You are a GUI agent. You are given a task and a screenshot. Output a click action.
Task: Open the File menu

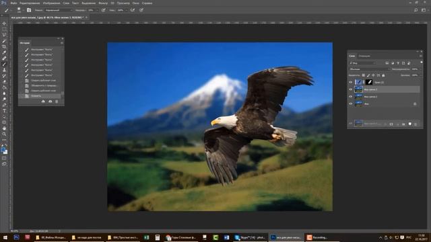click(13, 3)
